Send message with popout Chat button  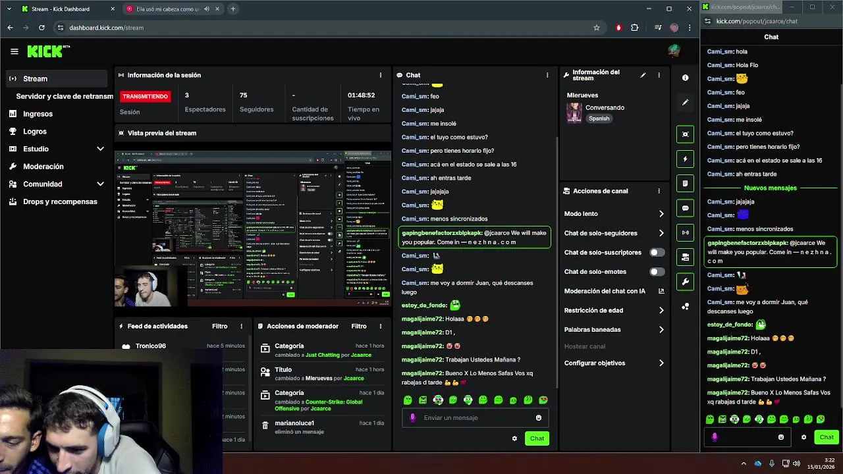[827, 437]
